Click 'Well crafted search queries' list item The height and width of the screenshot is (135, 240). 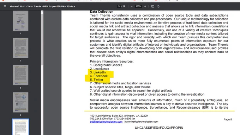pos(131,91)
